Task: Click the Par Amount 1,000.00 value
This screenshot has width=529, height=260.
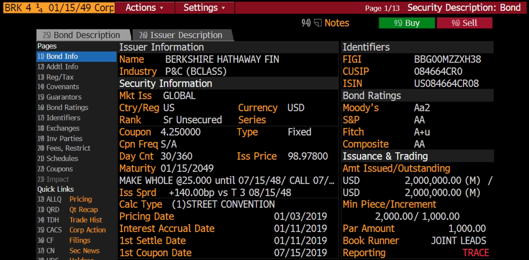Action: (x=467, y=228)
